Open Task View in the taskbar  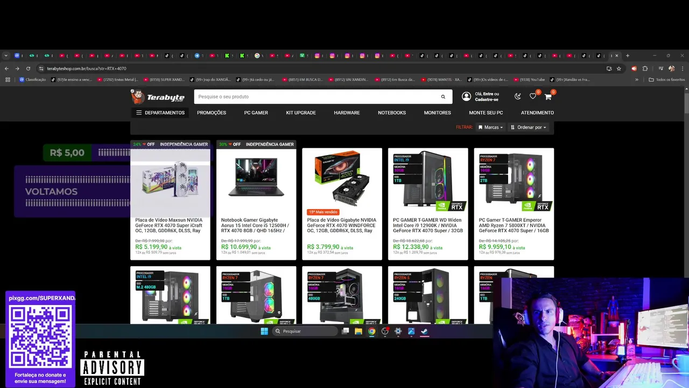(346, 331)
